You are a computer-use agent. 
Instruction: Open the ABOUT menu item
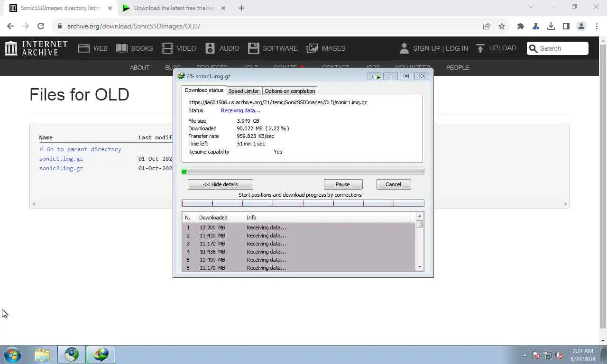[139, 67]
